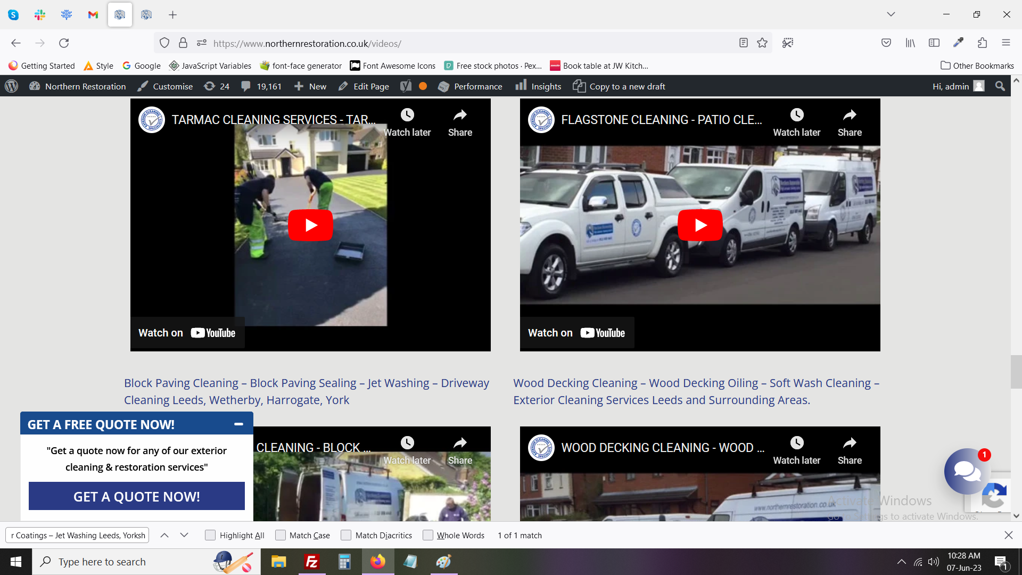Click the Firefox reader view icon
This screenshot has width=1022, height=575.
pos(744,43)
